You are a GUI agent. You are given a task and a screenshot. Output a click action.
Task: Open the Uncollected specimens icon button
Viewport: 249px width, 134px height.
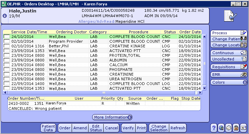[244, 59]
